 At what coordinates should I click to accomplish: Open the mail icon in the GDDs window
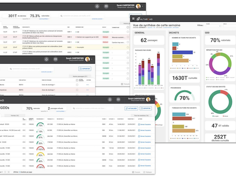(x=118, y=100)
